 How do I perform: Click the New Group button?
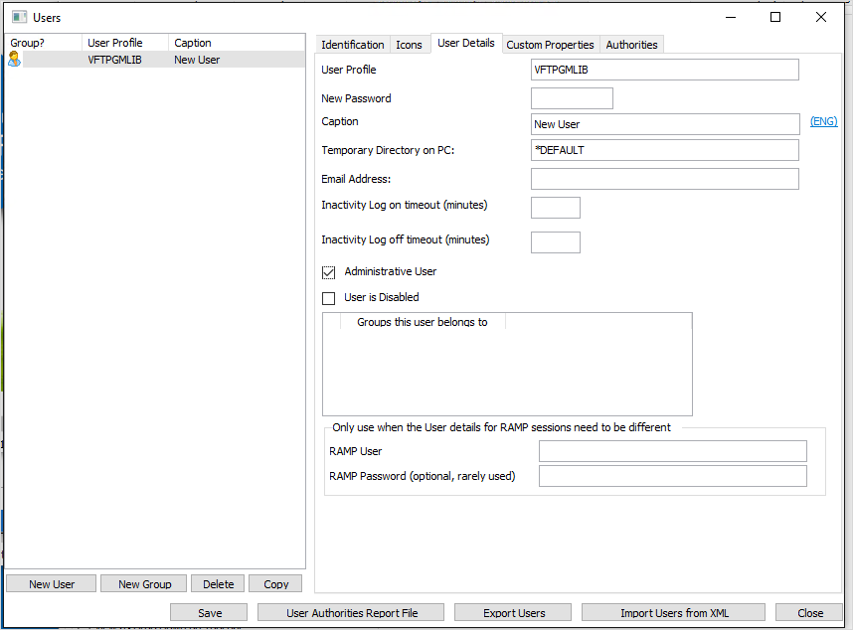[x=145, y=584]
